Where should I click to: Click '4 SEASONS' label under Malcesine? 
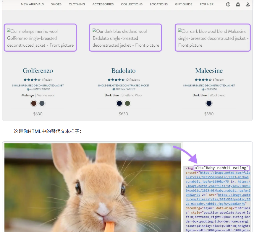pos(209,89)
